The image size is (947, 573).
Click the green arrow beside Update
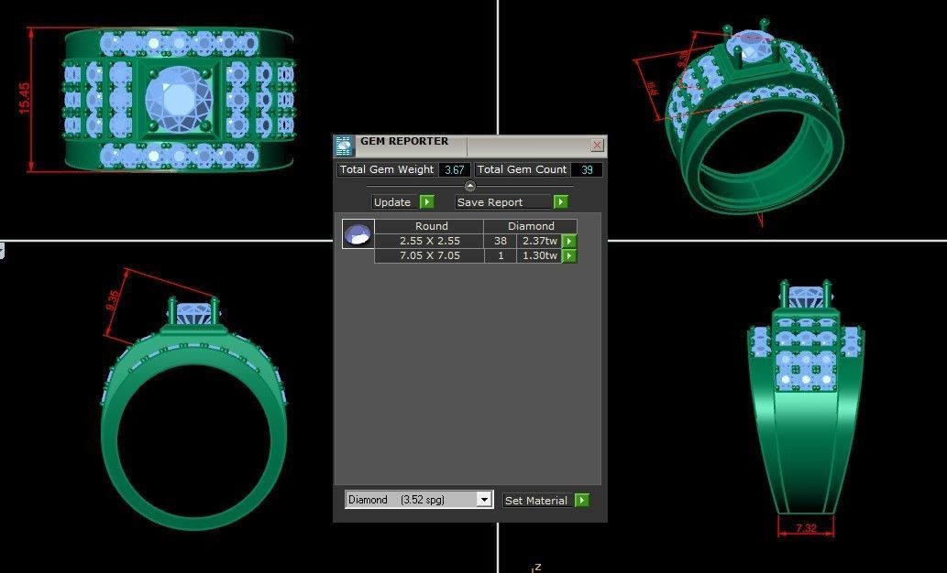[427, 201]
